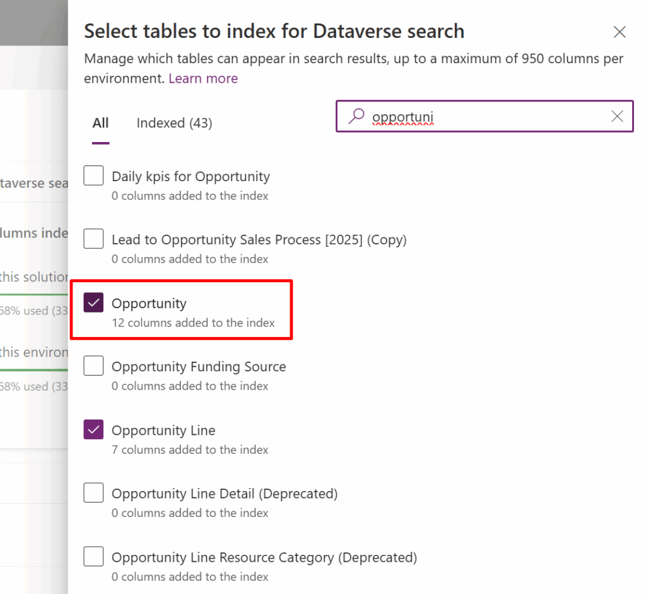
Task: Enable Lead to Opportunity Sales Process checkbox
Action: coord(93,239)
